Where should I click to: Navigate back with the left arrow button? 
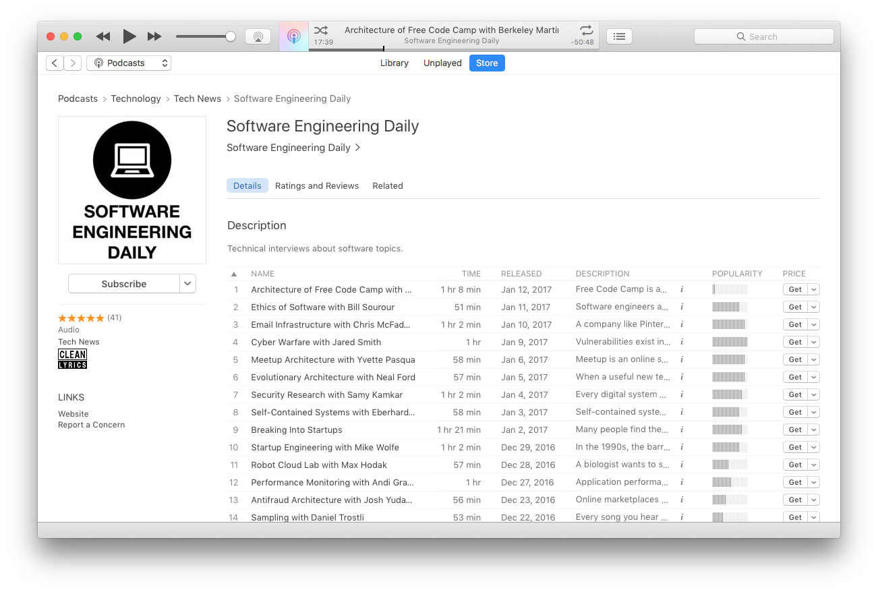[x=55, y=63]
